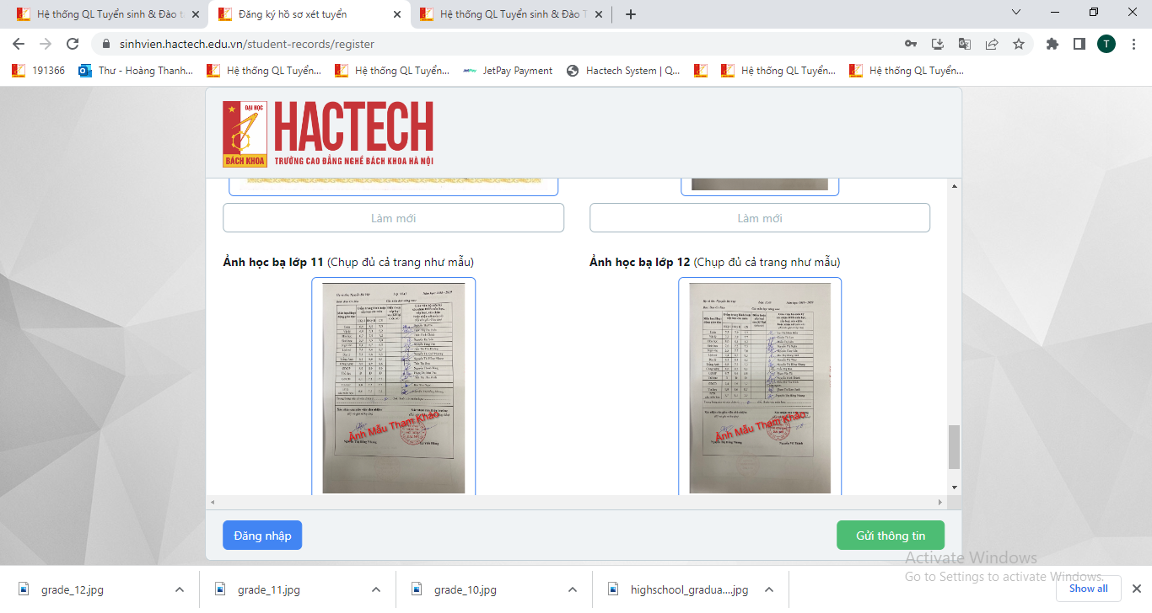Viewport: 1152px width, 613px height.
Task: Close the downloads bar
Action: click(x=1136, y=589)
